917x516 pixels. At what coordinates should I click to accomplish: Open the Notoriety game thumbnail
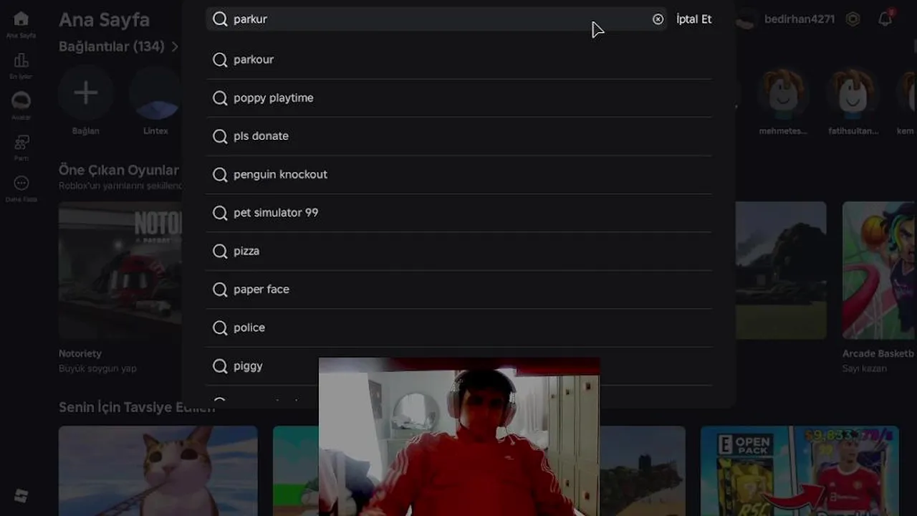[120, 270]
